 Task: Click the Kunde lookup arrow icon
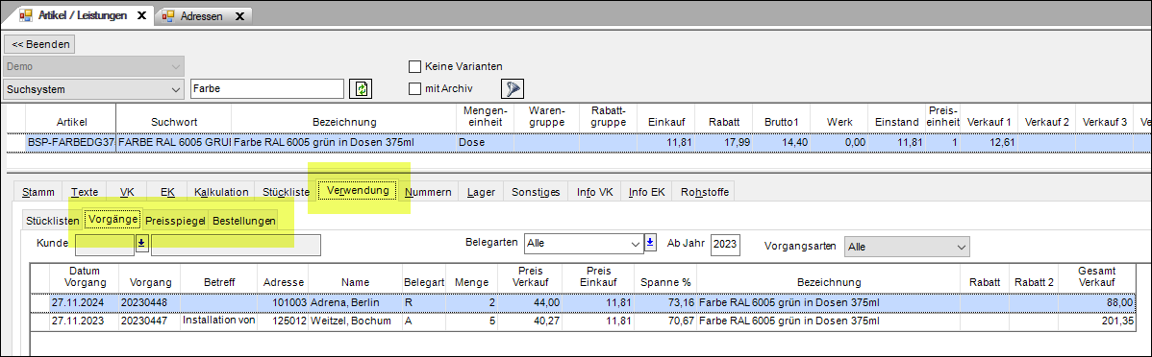pyautogui.click(x=141, y=245)
